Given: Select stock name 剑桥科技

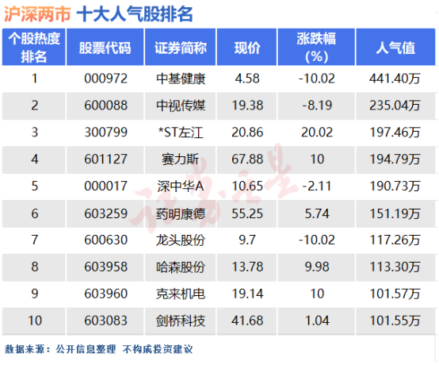Looking at the screenshot, I should pos(181,321).
